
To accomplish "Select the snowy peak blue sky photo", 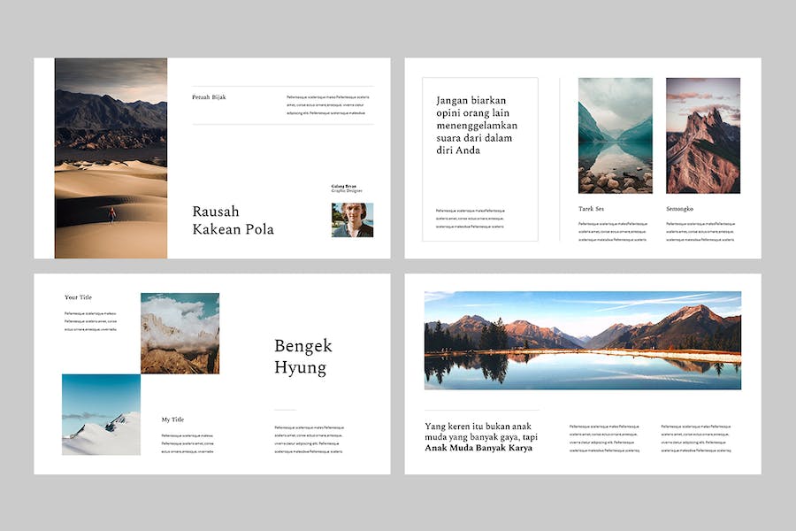I will pyautogui.click(x=101, y=414).
